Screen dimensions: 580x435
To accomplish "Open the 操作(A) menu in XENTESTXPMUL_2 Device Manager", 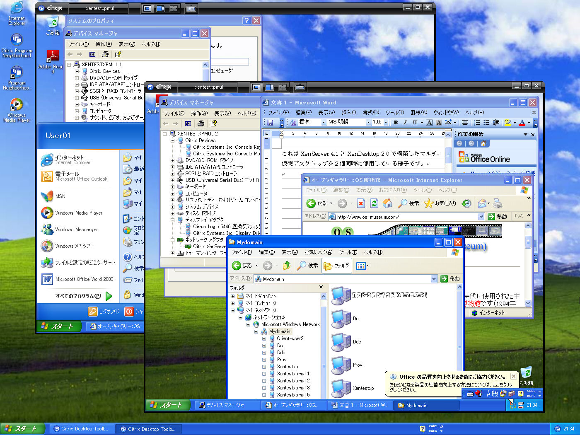I will [x=199, y=114].
